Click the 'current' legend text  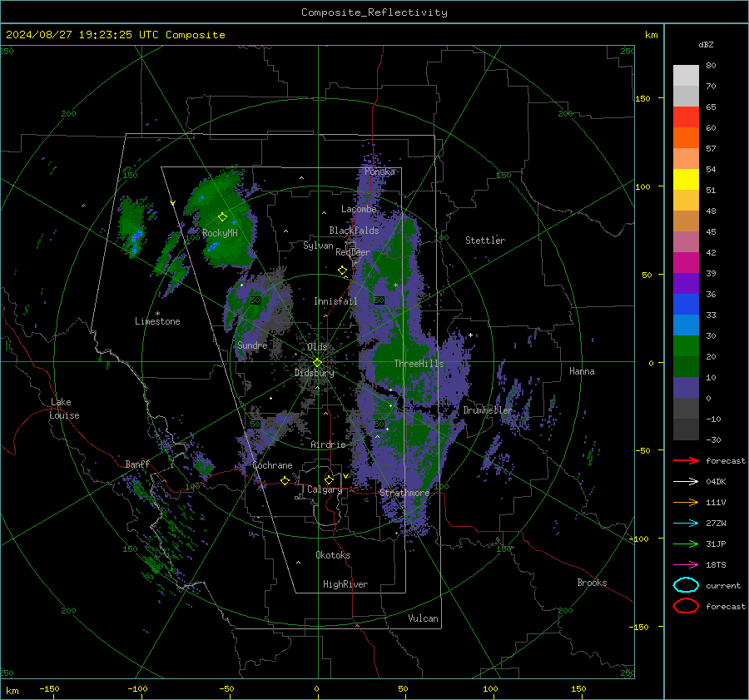coord(723,585)
